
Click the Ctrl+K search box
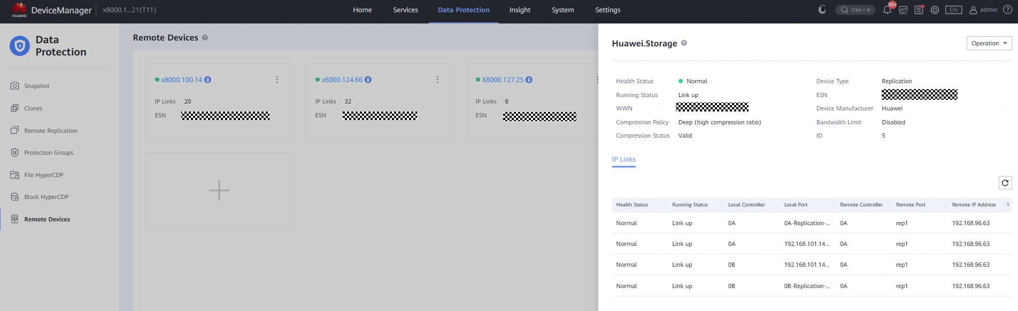[x=855, y=10]
